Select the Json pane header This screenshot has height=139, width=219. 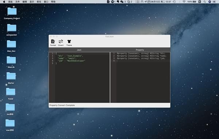coord(79,50)
